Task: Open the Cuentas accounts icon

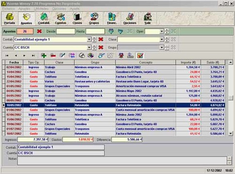Action: pyautogui.click(x=61, y=19)
